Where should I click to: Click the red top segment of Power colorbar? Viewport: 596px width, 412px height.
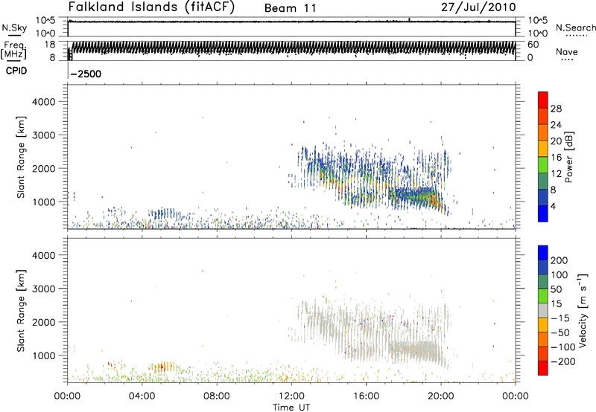(543, 100)
